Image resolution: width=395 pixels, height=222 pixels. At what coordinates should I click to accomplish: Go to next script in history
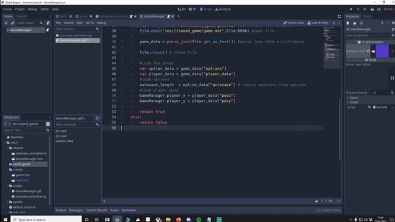click(339, 23)
